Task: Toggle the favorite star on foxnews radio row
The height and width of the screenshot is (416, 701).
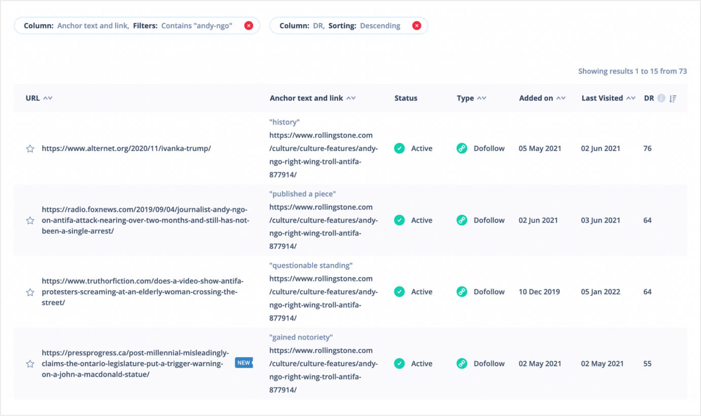Action: (29, 220)
